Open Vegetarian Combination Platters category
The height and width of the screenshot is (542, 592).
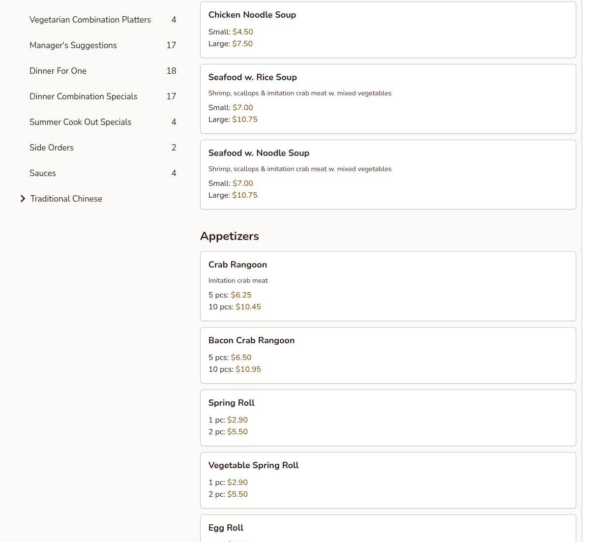(90, 20)
